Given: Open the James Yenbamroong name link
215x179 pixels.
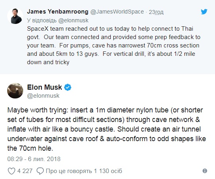Looking at the screenshot, I should 58,12.
